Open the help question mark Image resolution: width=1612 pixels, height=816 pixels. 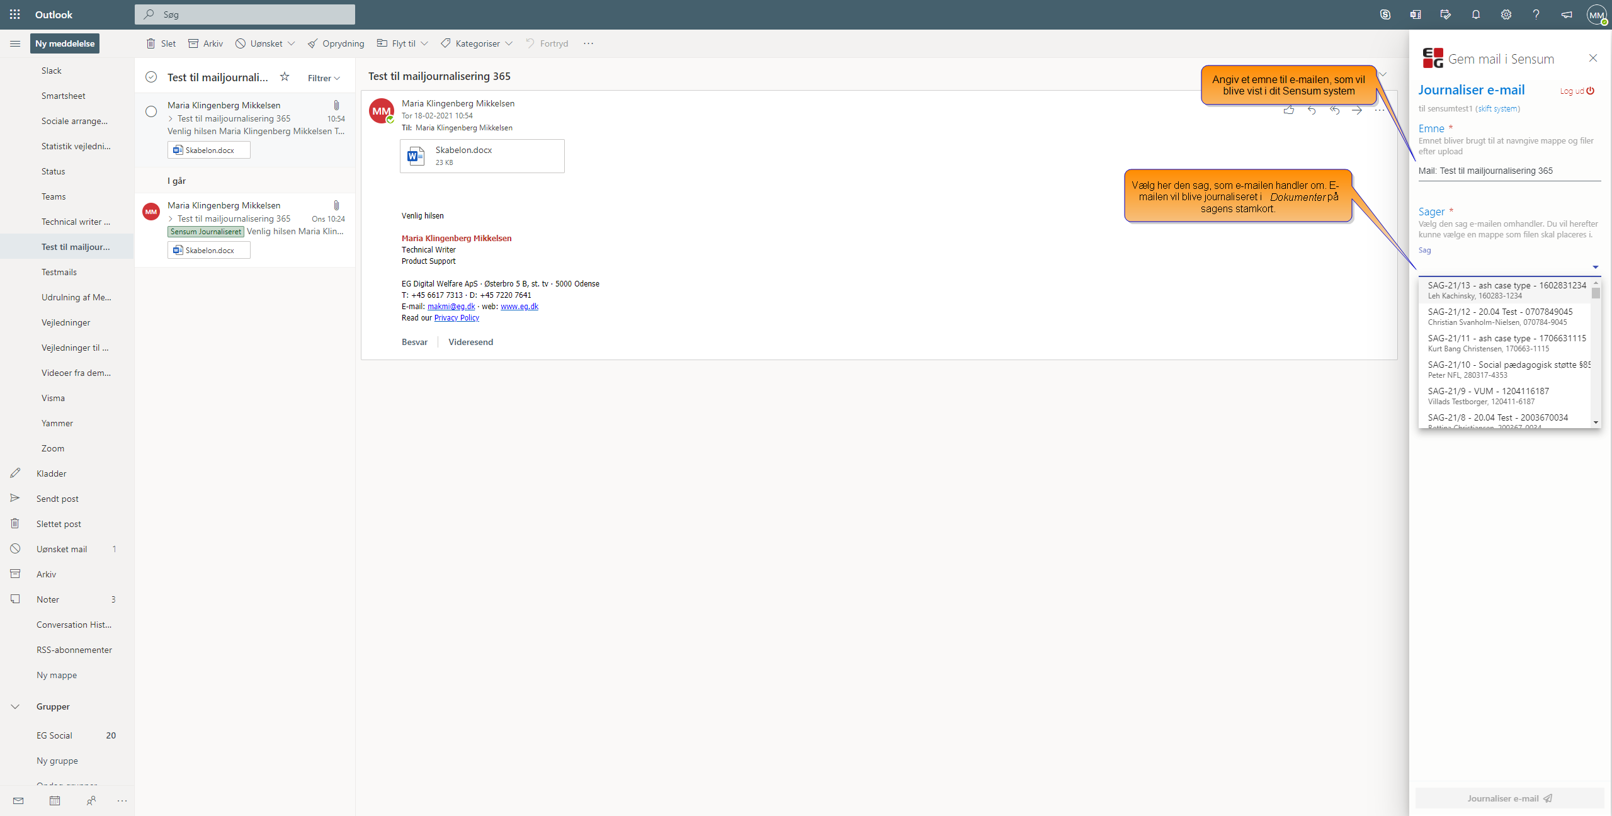tap(1536, 14)
